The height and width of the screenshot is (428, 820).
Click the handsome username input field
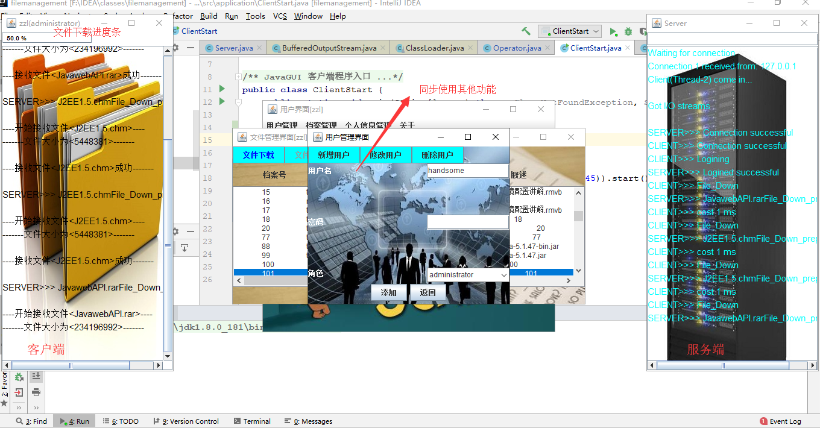click(468, 171)
